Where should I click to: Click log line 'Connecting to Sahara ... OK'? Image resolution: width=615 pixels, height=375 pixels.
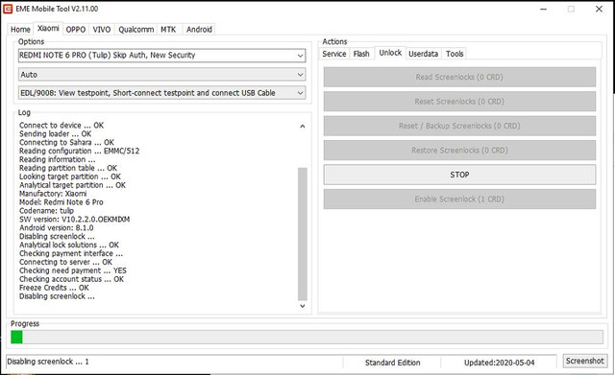(66, 143)
